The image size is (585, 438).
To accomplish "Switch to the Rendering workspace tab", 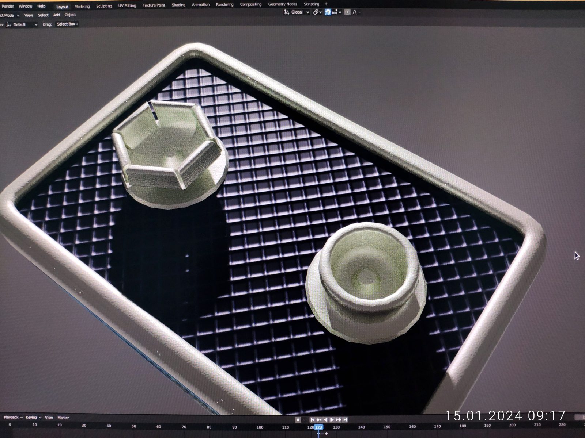I will [x=224, y=4].
